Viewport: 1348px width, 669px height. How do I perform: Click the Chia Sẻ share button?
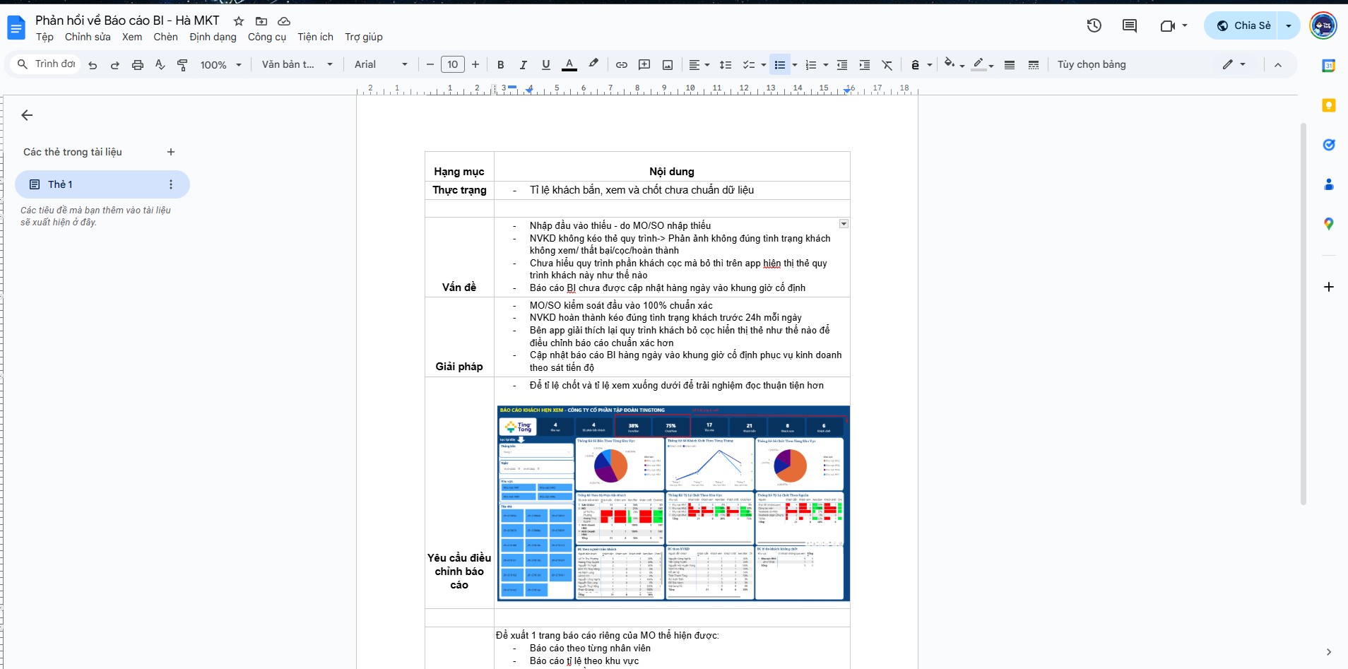1243,26
